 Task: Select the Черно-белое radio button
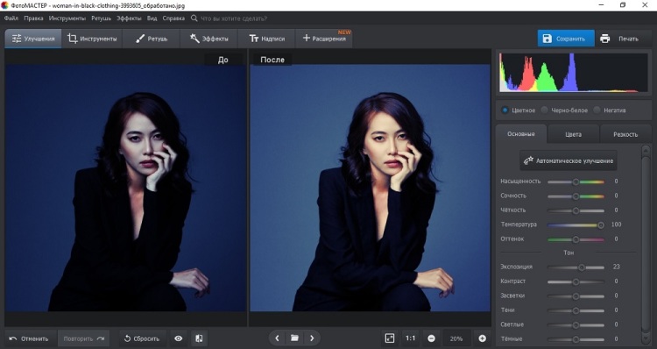tap(544, 110)
